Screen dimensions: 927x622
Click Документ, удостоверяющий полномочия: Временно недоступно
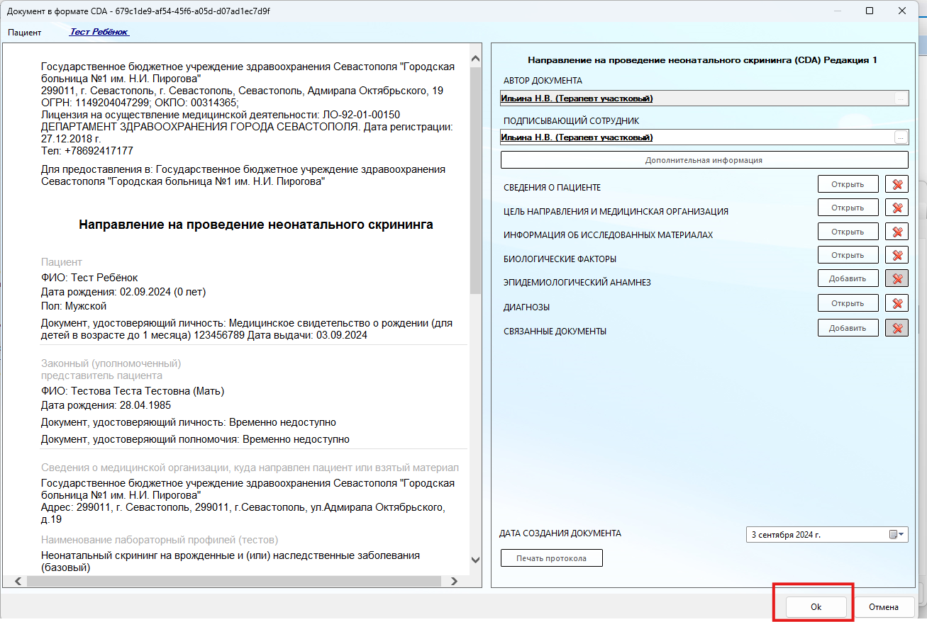tap(195, 439)
